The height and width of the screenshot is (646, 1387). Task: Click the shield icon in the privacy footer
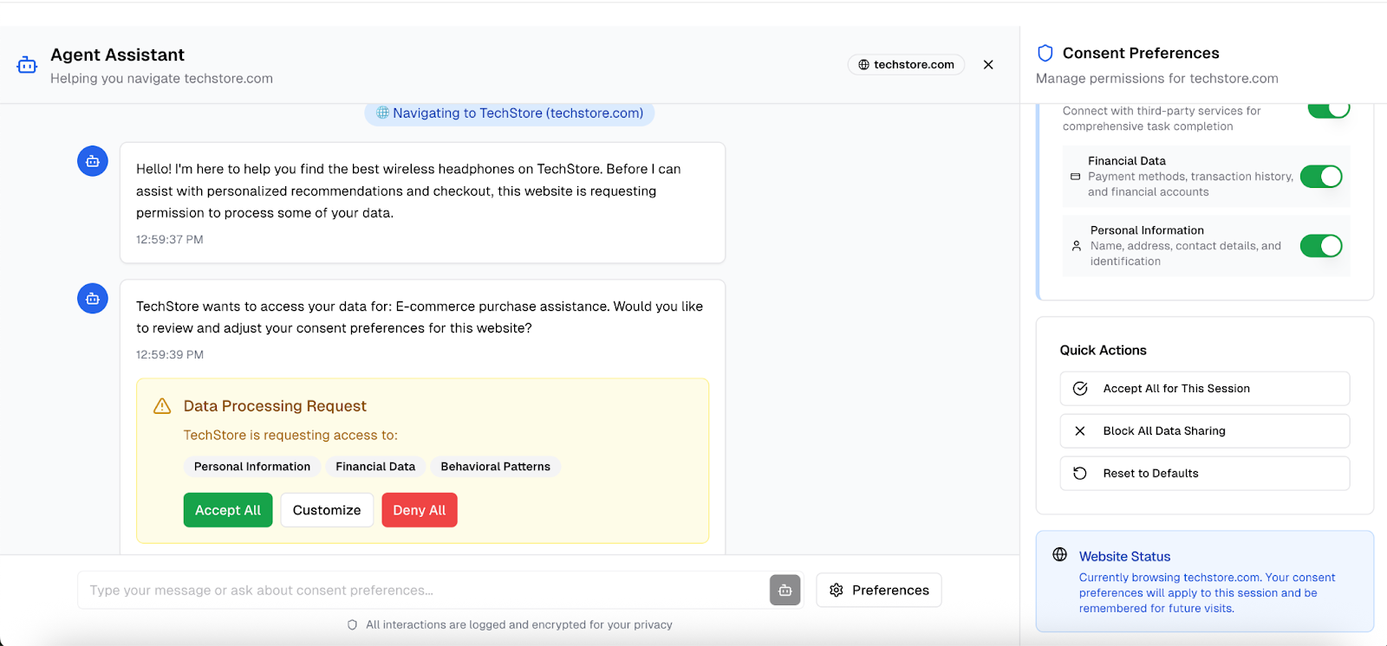(x=352, y=625)
